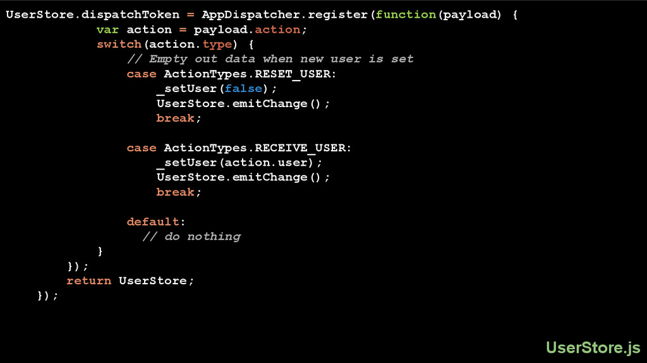The height and width of the screenshot is (363, 647).
Task: Click the word 'function' in the first line
Action: pyautogui.click(x=406, y=14)
